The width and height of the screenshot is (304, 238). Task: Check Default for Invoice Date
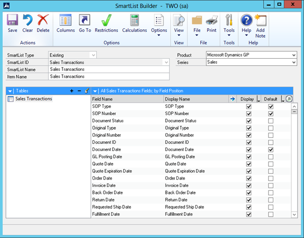(x=271, y=186)
